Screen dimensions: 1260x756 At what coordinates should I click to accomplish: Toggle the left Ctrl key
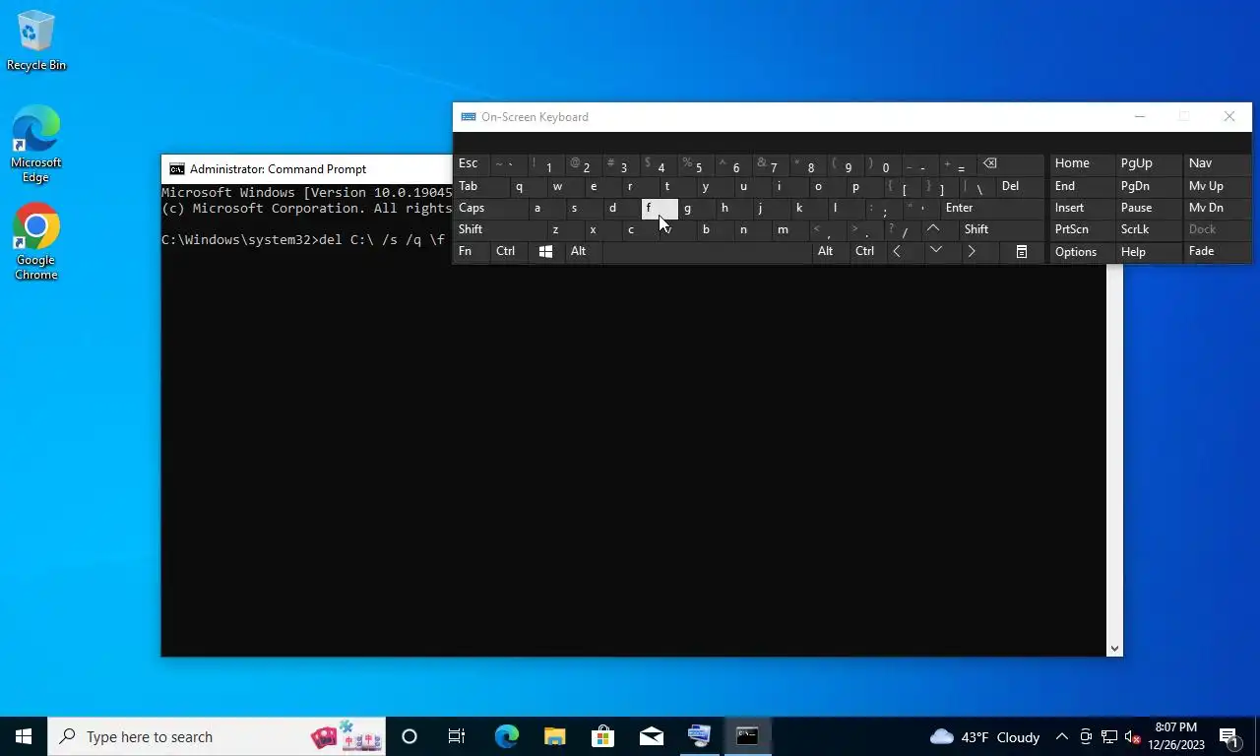(x=508, y=252)
